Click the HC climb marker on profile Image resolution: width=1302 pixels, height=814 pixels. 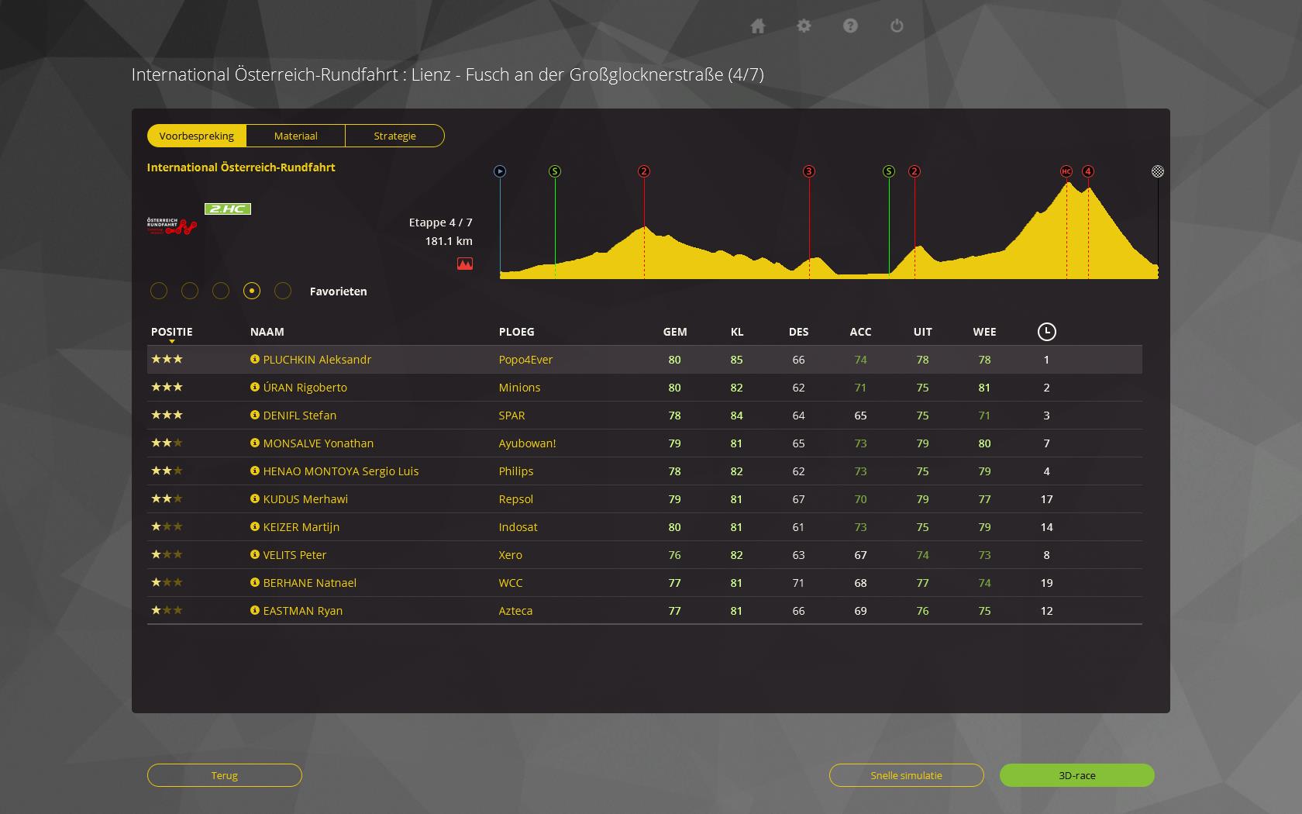point(1066,171)
